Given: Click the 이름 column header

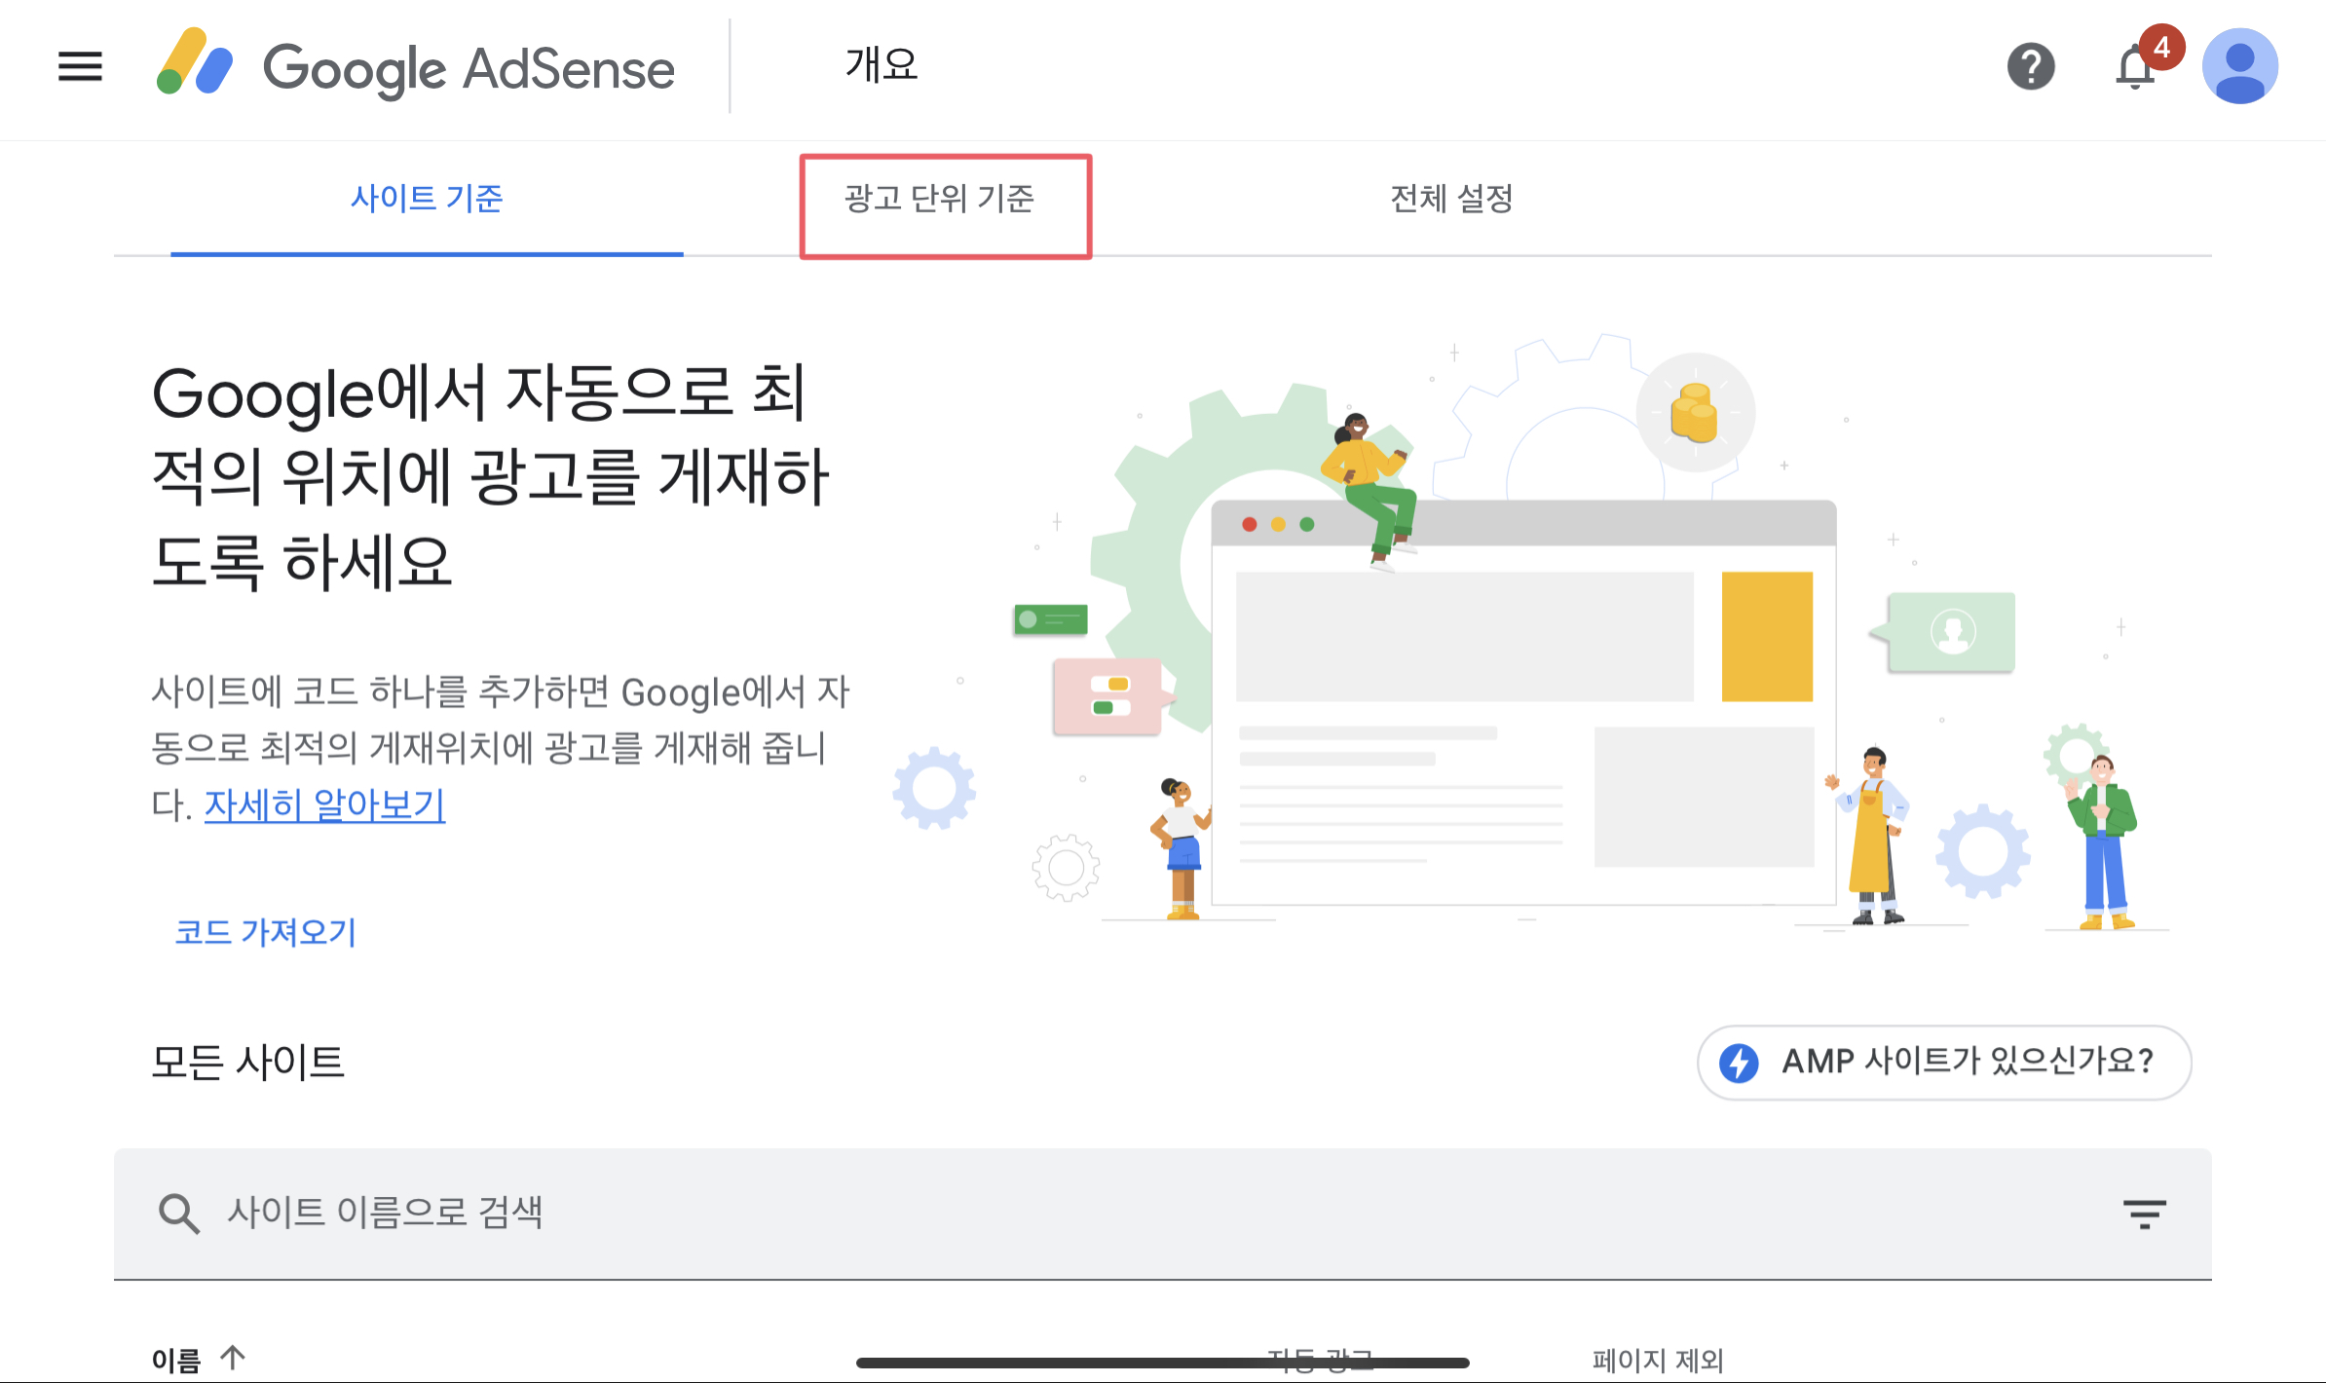Looking at the screenshot, I should [175, 1360].
